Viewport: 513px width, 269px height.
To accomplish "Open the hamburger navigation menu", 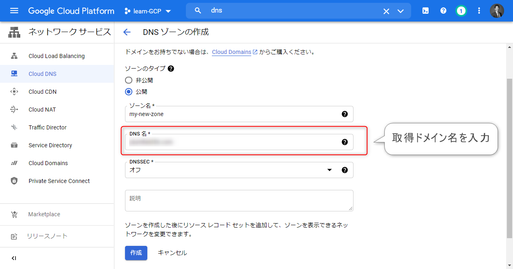I will (x=14, y=11).
